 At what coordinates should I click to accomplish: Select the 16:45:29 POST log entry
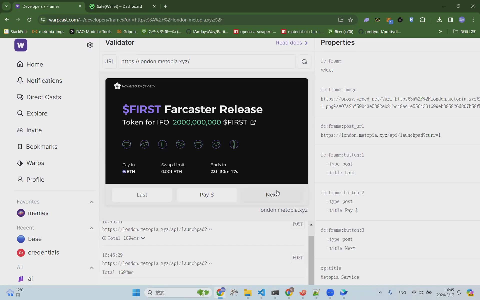(x=203, y=263)
